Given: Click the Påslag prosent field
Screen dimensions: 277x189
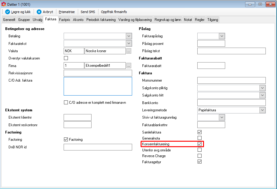Looking at the screenshot, I should (x=211, y=43).
